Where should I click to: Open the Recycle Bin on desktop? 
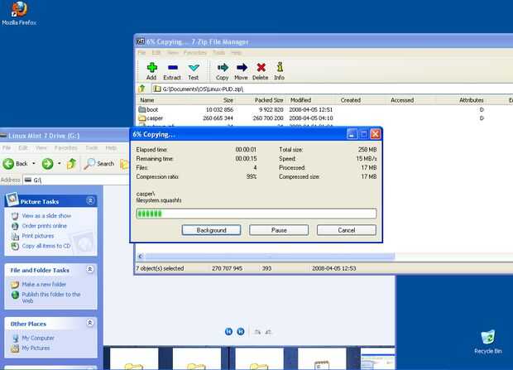click(x=488, y=342)
